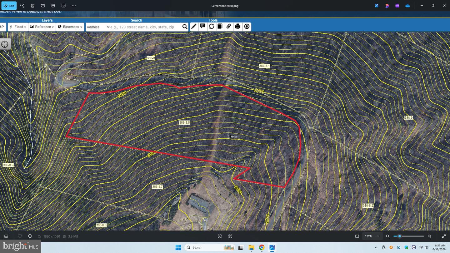Open the Address search type selector

98,27
